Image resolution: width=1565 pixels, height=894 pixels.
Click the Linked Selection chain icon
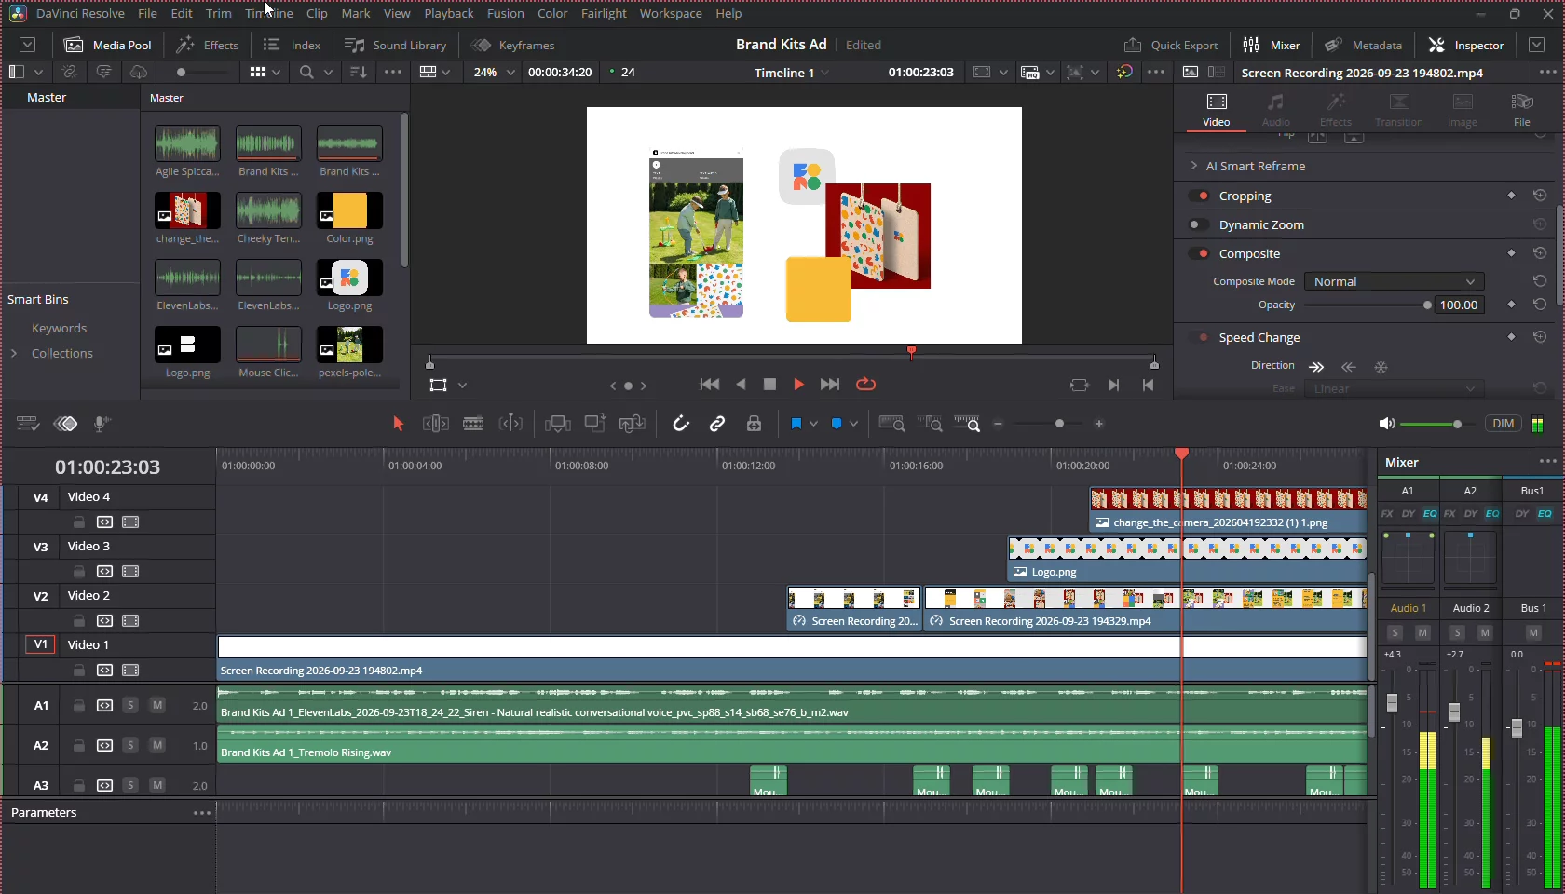click(717, 424)
